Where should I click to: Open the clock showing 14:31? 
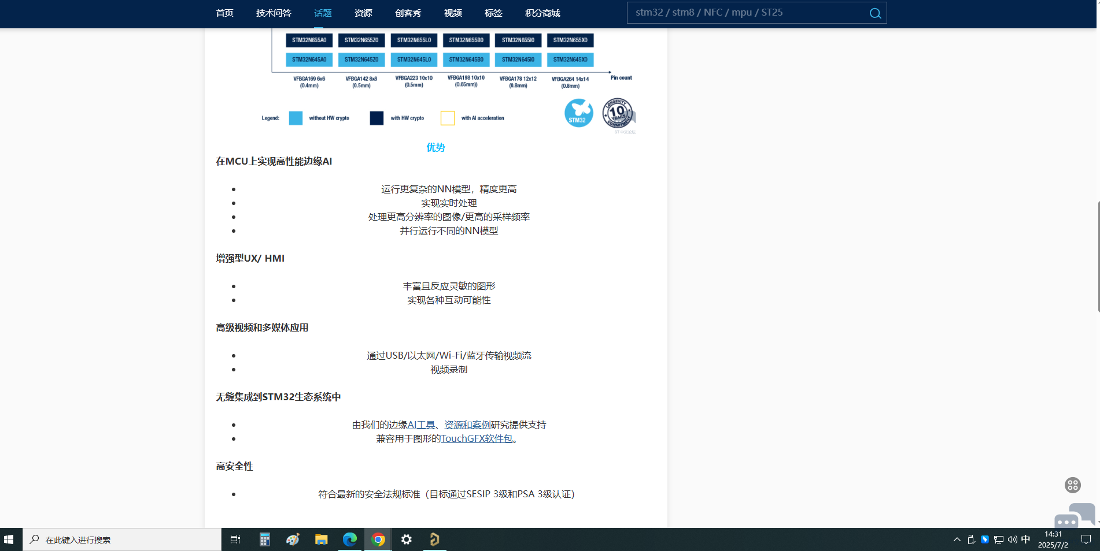(x=1053, y=539)
